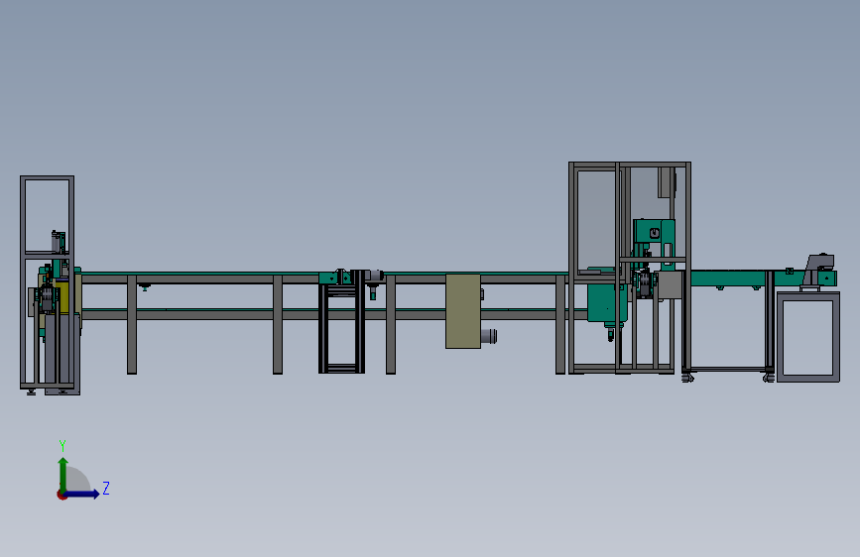Select the tall frame tower at the conveyor's left end
860x557 pixels.
pos(48,282)
